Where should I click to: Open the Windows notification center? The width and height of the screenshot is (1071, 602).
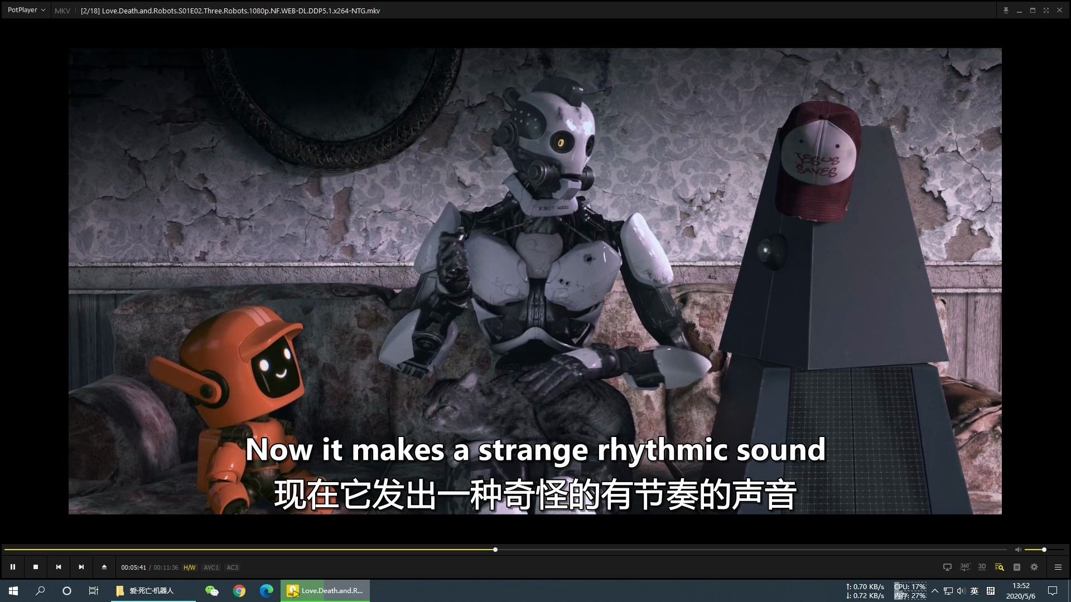(1053, 591)
